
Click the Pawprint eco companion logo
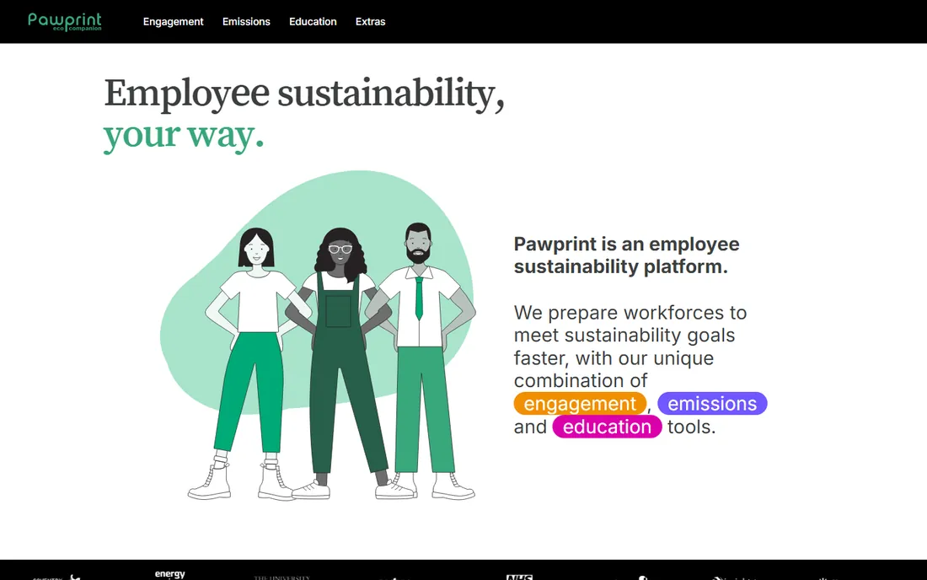click(x=65, y=22)
